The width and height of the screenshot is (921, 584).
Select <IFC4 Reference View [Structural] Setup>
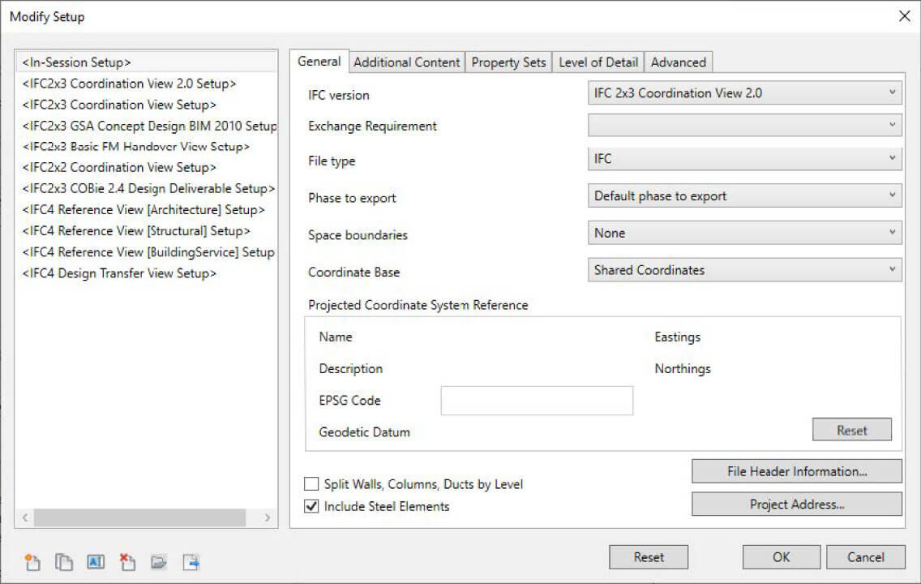coord(146,231)
